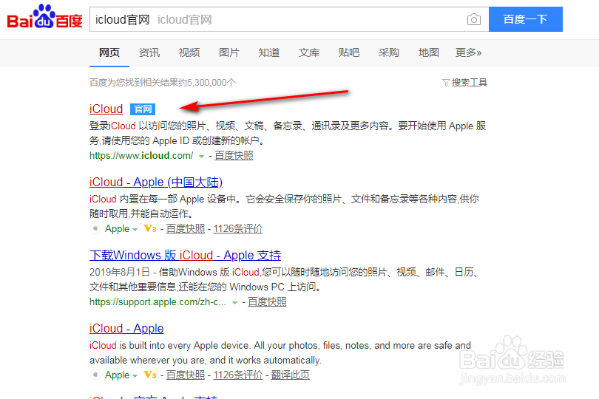Switch to the 贴吧 tab
Image resolution: width=599 pixels, height=399 pixels.
click(349, 52)
